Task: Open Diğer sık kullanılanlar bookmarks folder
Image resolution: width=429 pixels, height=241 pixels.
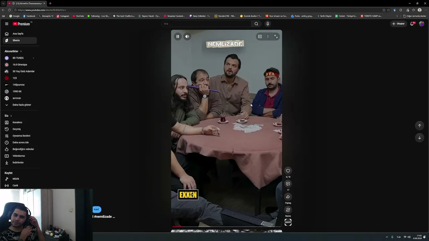Action: (x=415, y=16)
